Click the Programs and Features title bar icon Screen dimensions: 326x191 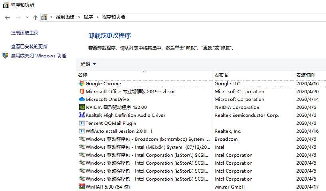click(6, 5)
